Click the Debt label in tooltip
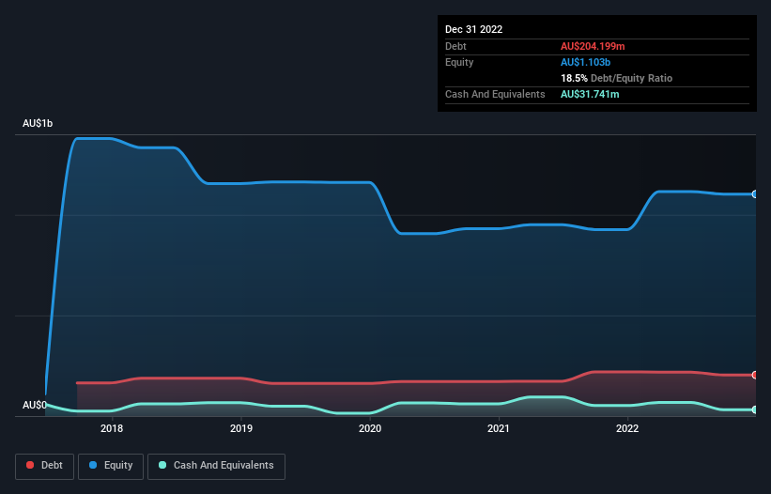 coord(455,46)
